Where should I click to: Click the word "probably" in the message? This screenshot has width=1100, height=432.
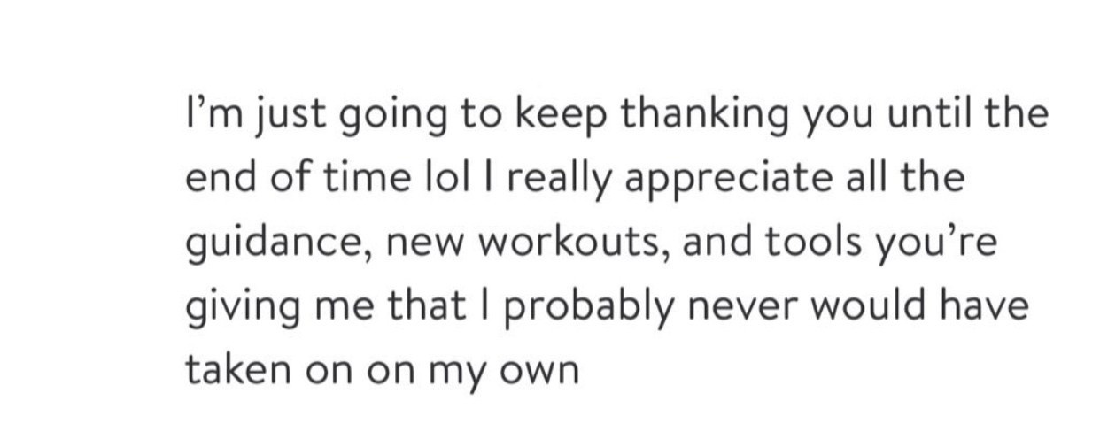(572, 307)
